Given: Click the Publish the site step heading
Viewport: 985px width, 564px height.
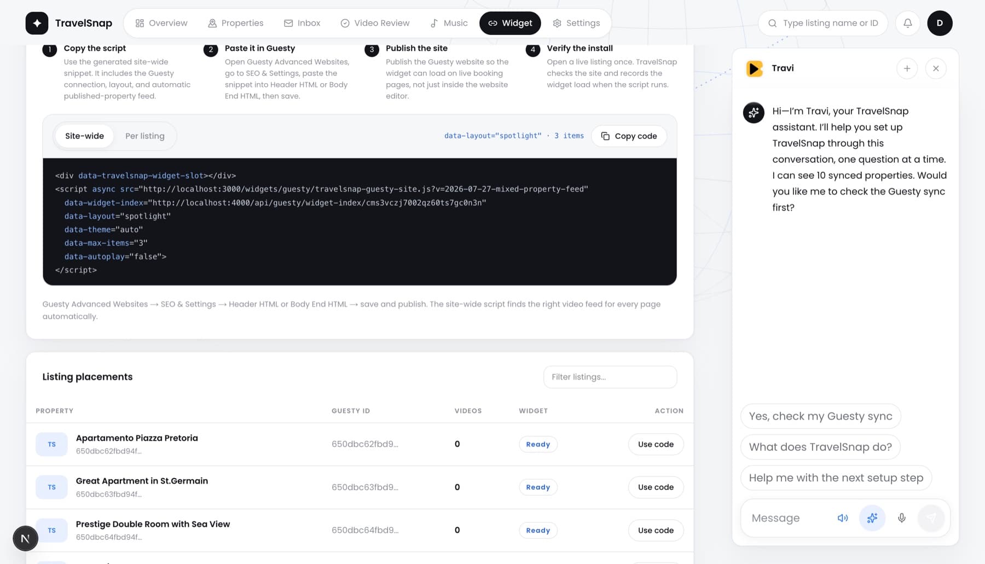Looking at the screenshot, I should (x=416, y=48).
